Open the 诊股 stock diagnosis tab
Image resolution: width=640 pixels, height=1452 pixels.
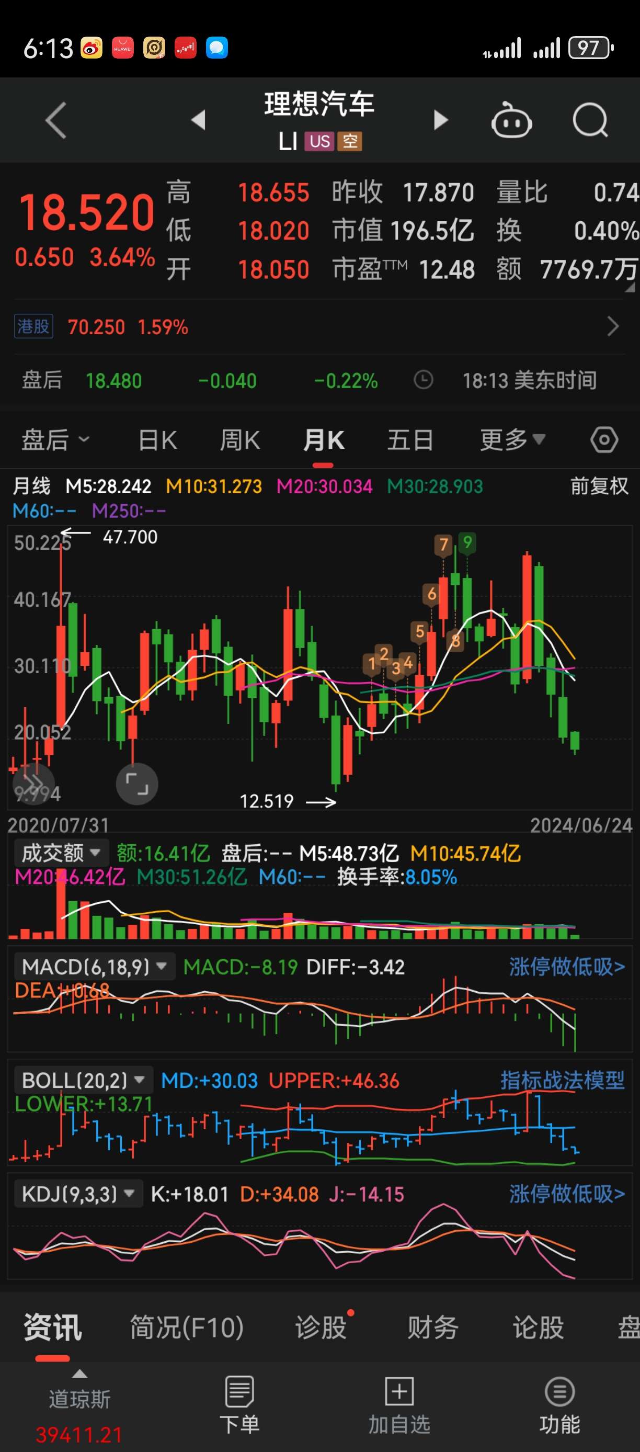point(321,1328)
